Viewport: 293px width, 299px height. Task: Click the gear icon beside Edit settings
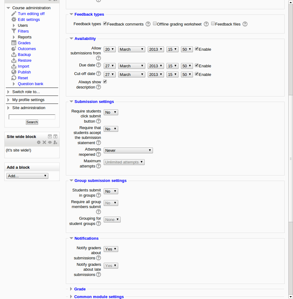coord(14,19)
